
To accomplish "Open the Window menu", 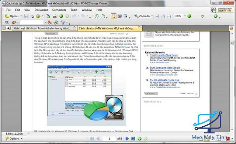I will [87, 10].
